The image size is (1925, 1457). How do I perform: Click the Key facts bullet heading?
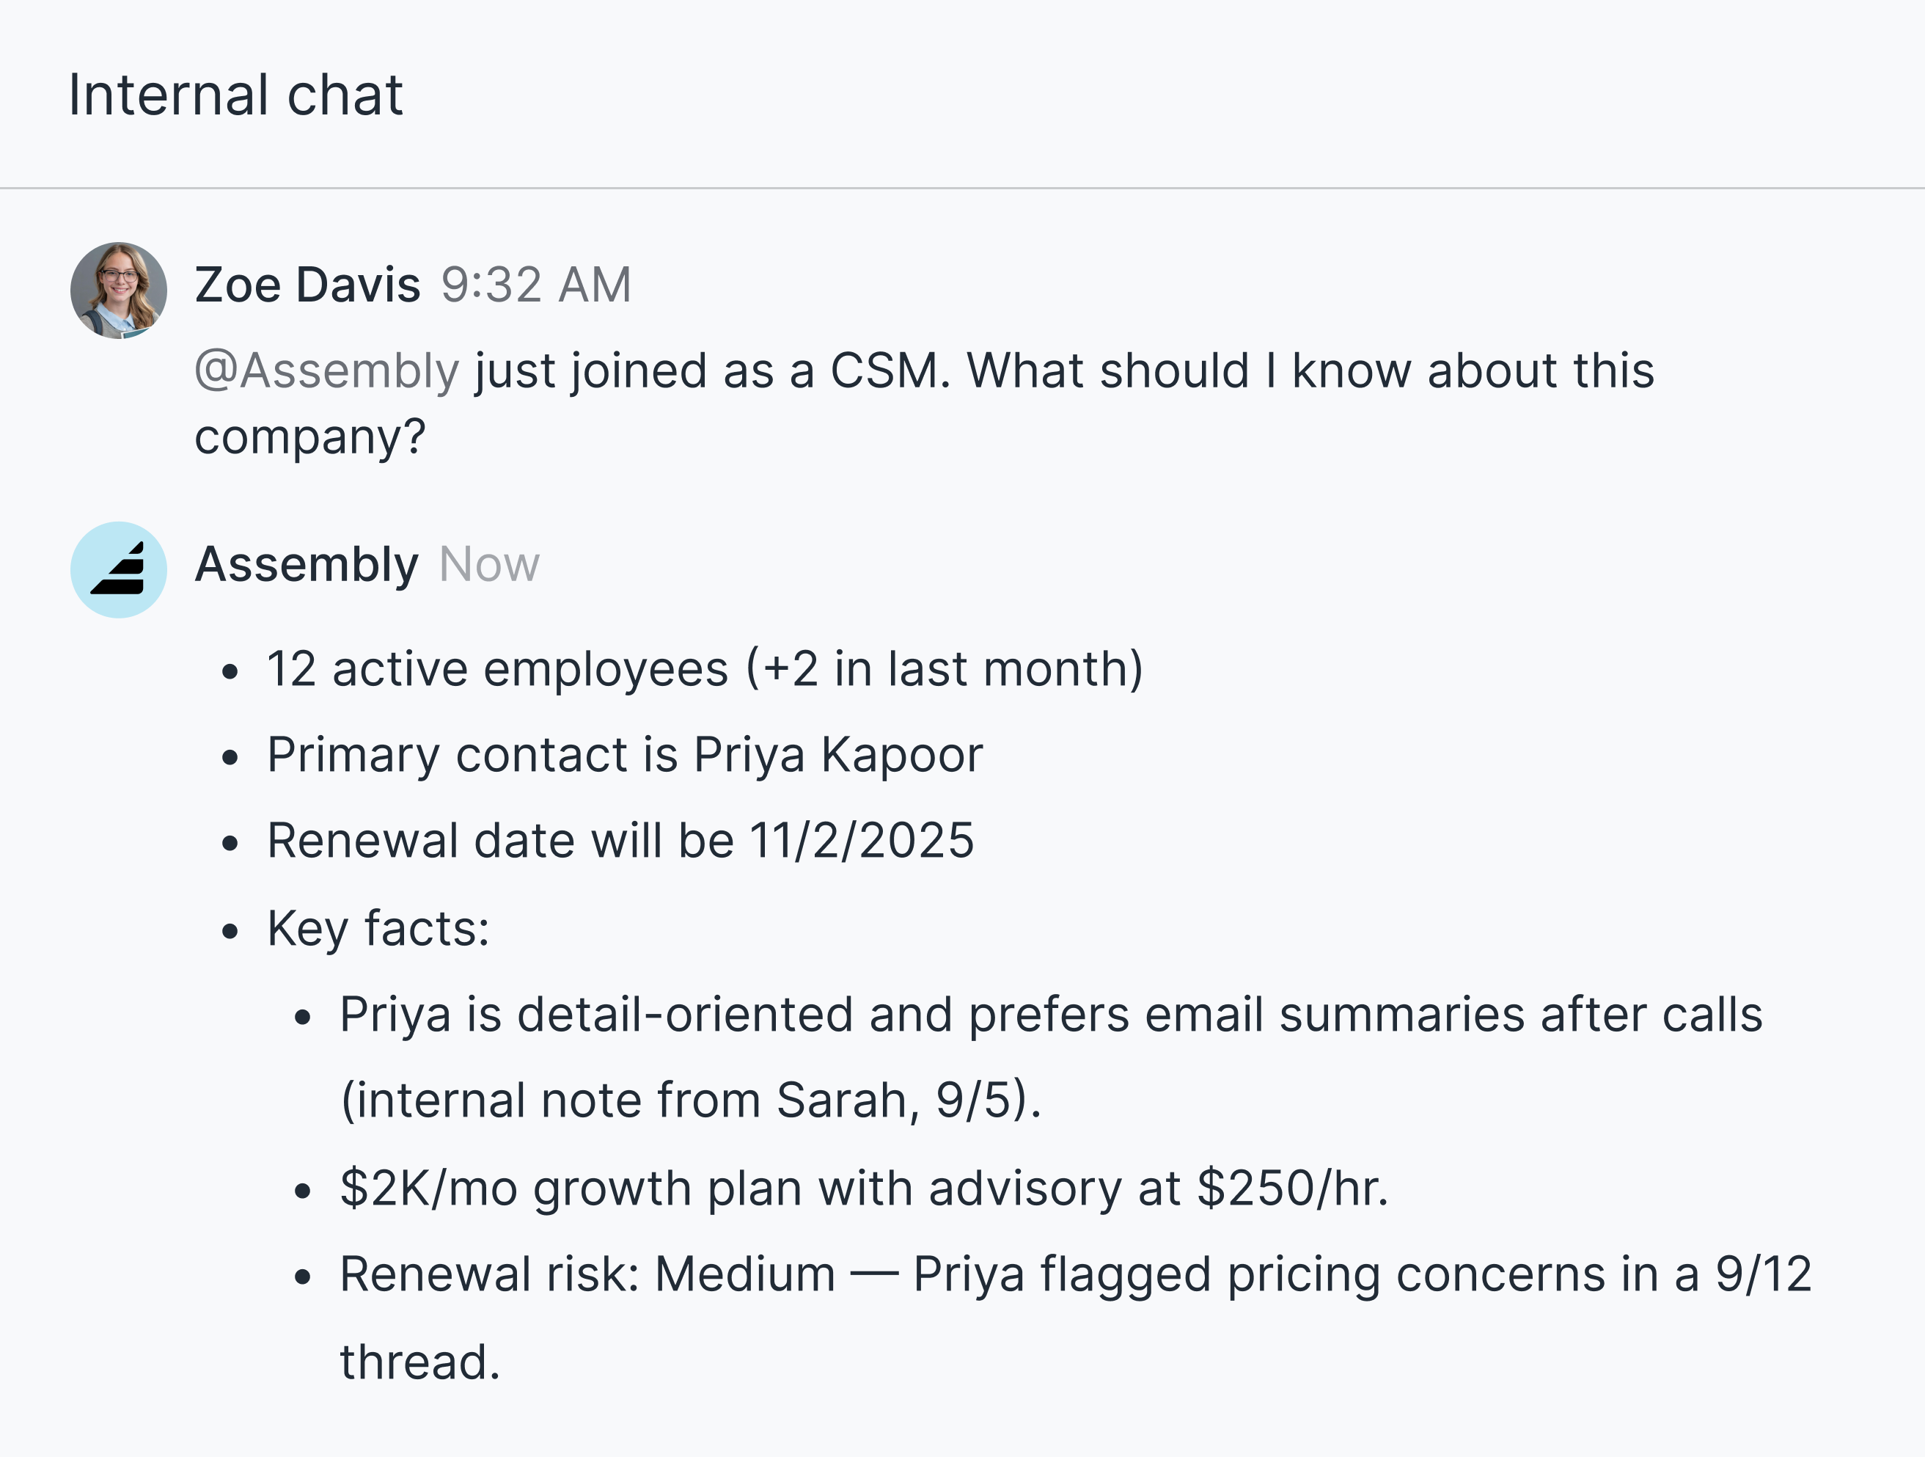point(378,928)
